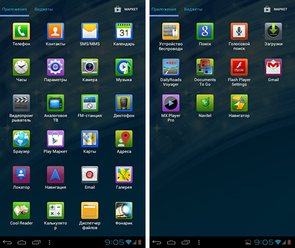The height and width of the screenshot is (248, 295).
Task: Tap the Wi-Fi status icon on left screen
Action: pos(129,242)
